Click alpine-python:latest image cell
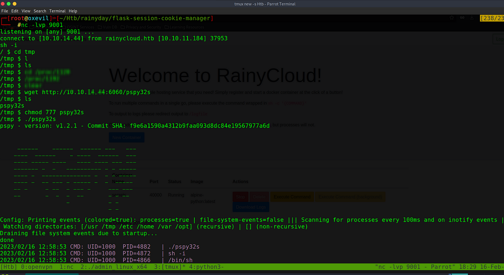The width and height of the screenshot is (504, 275). coord(203,198)
